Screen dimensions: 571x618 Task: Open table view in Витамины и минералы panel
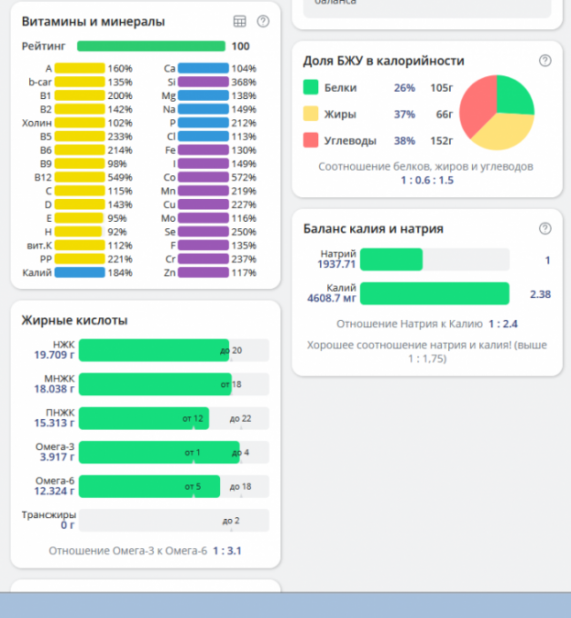coord(240,21)
